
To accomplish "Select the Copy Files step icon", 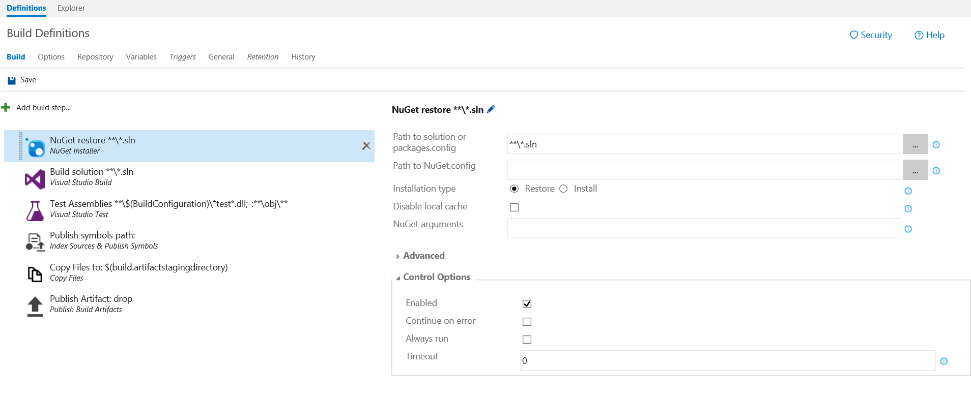I will tap(35, 274).
